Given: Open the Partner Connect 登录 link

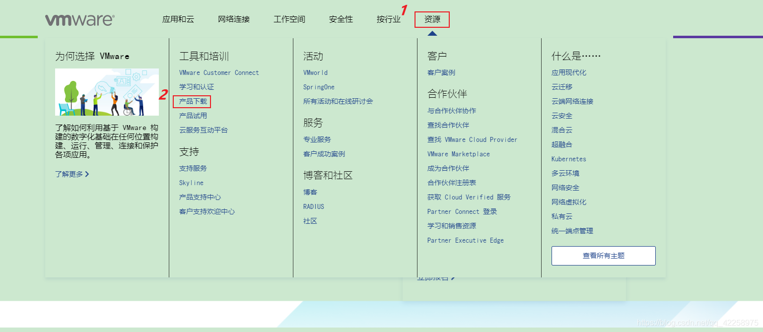Looking at the screenshot, I should (x=462, y=211).
